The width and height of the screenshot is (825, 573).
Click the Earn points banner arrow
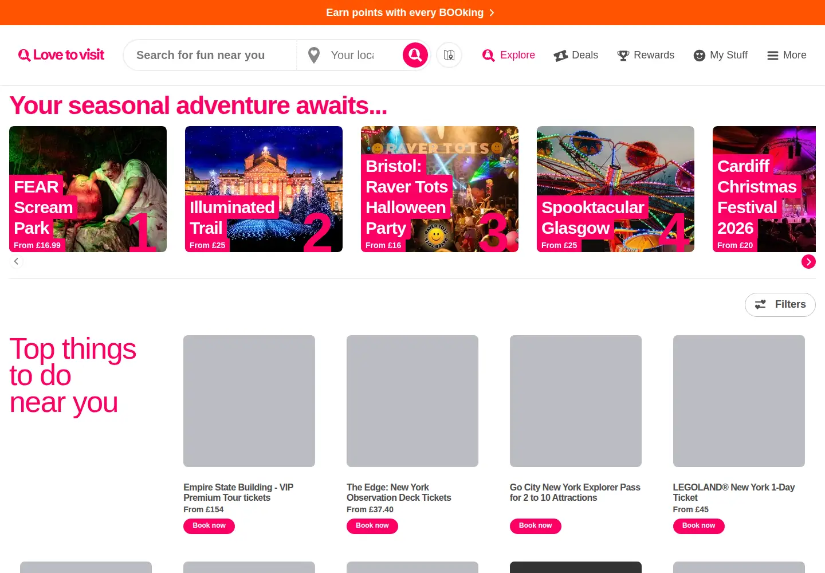(x=492, y=13)
